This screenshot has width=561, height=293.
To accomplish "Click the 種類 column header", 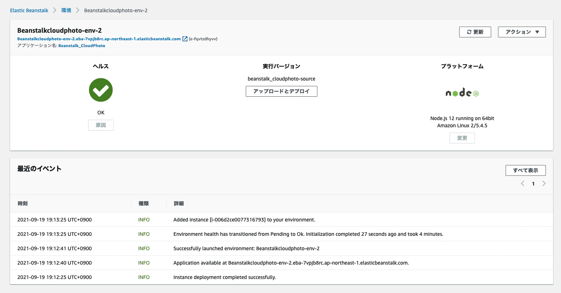I will pos(144,203).
